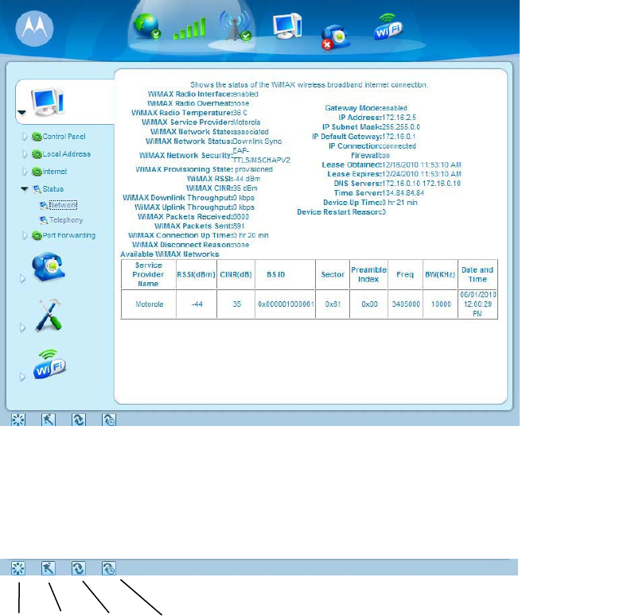Collapse the Status tree arrow

(x=25, y=188)
